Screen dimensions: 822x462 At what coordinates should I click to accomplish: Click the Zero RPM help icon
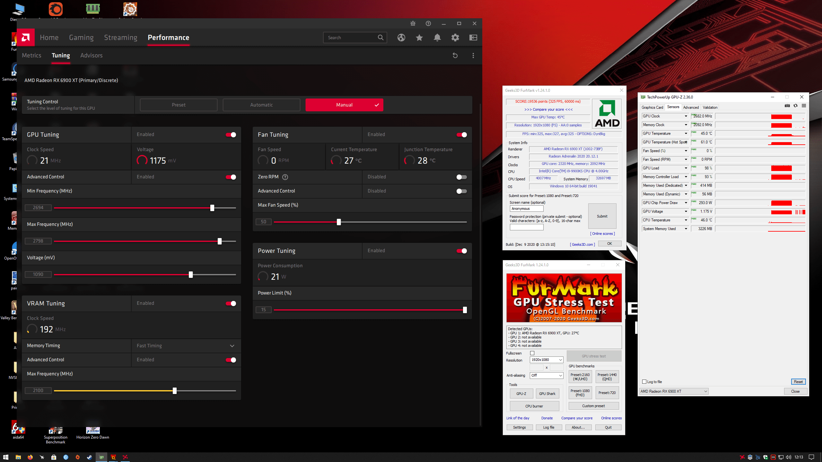[285, 177]
